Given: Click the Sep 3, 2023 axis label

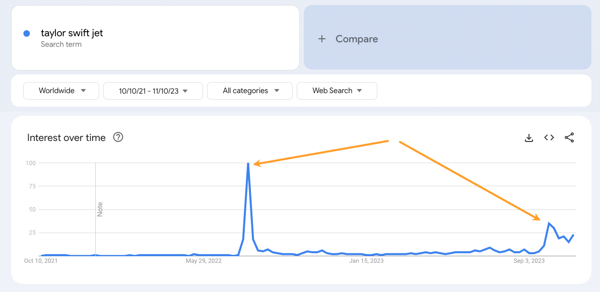Looking at the screenshot, I should pyautogui.click(x=528, y=261).
